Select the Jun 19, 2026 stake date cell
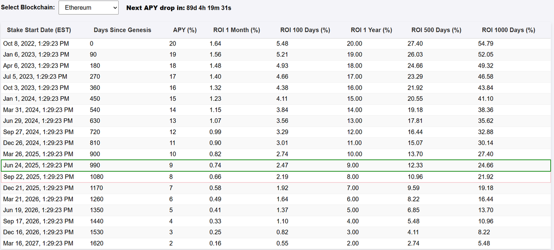This screenshot has width=554, height=250. pyautogui.click(x=38, y=210)
